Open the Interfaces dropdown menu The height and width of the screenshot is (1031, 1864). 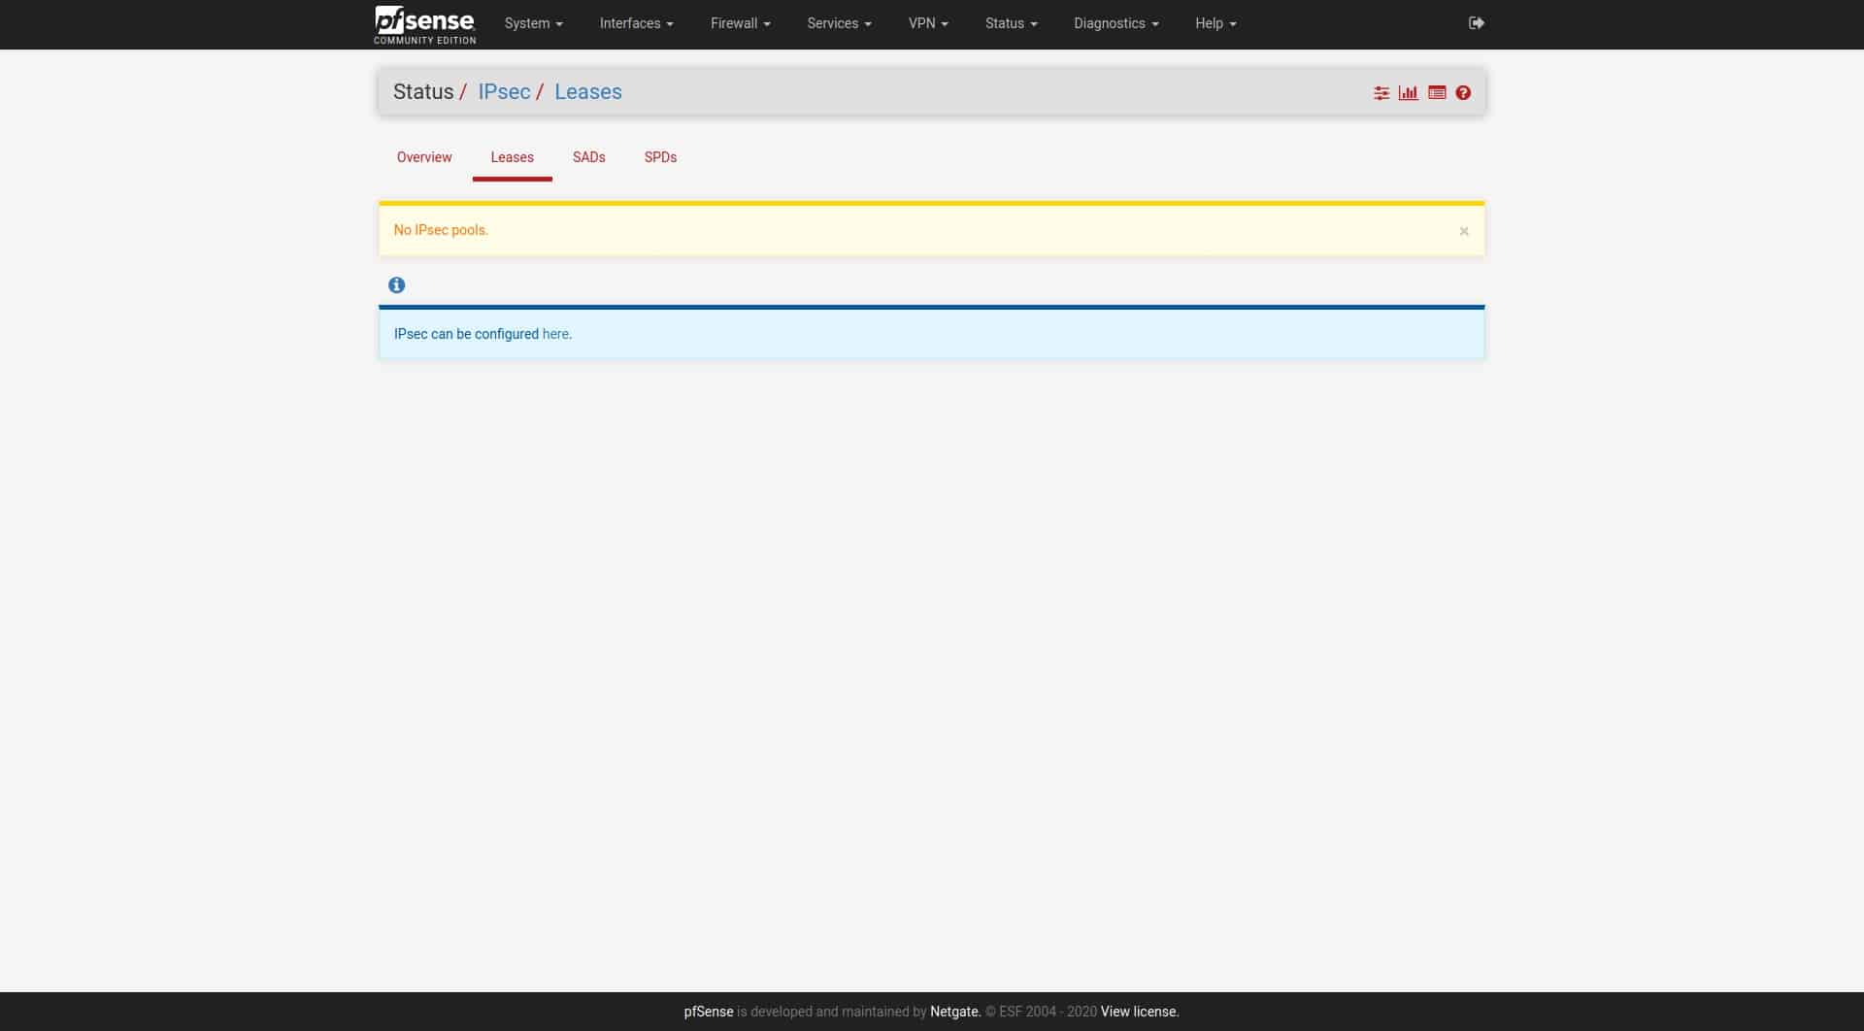coord(636,23)
